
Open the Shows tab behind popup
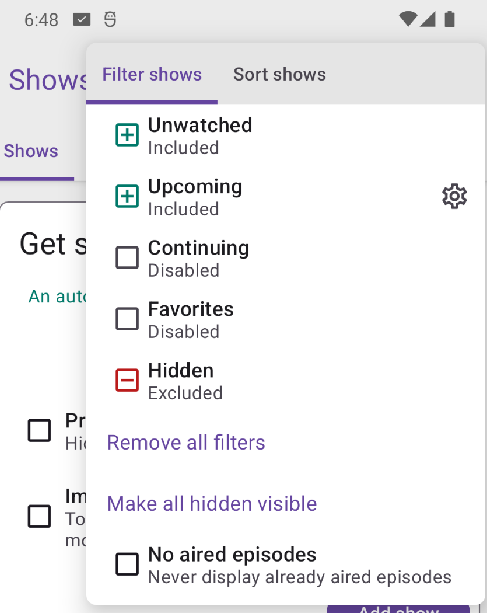pos(31,151)
